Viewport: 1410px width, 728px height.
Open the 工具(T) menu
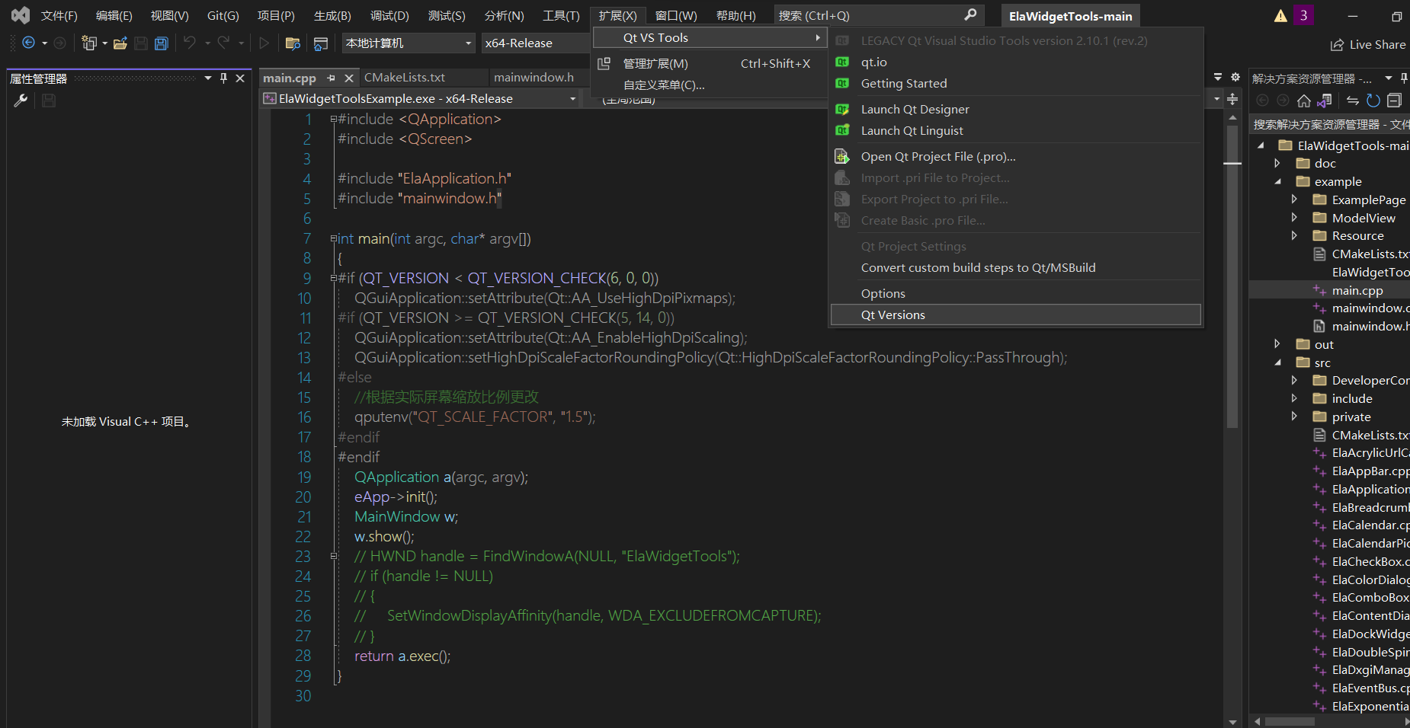561,15
